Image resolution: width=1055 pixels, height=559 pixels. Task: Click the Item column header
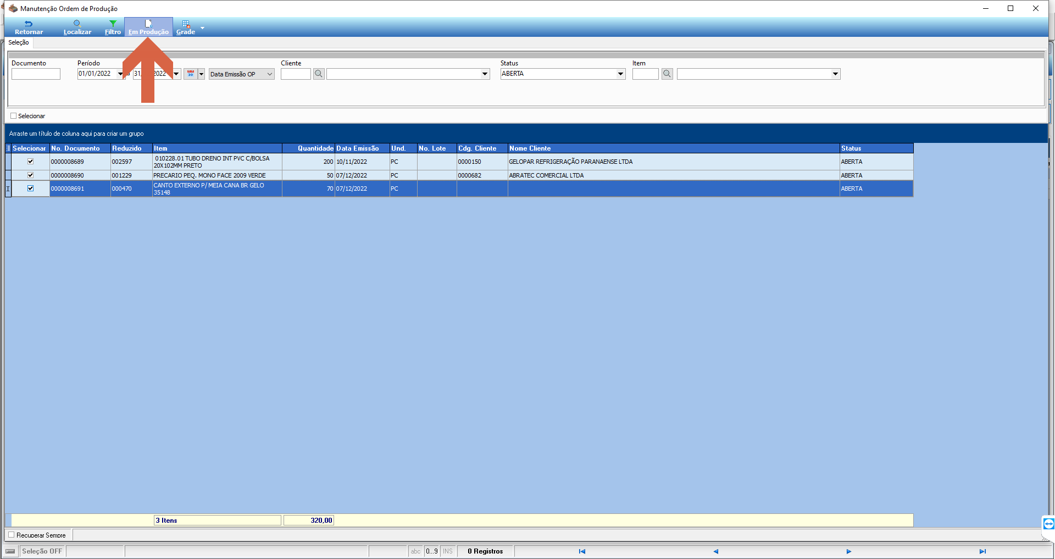pyautogui.click(x=217, y=148)
